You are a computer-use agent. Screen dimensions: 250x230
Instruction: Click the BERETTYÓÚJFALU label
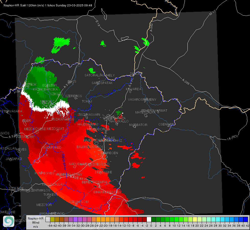tap(96, 182)
